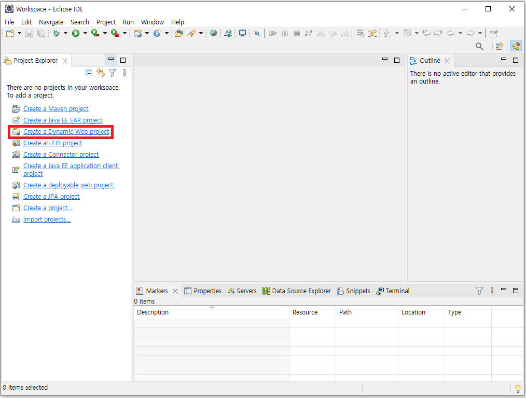Click the Open Console monitor icon

pyautogui.click(x=243, y=33)
